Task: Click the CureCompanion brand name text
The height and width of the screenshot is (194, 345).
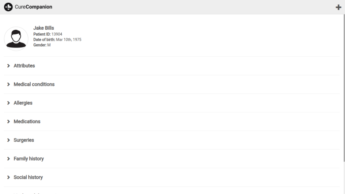Action: (x=34, y=7)
